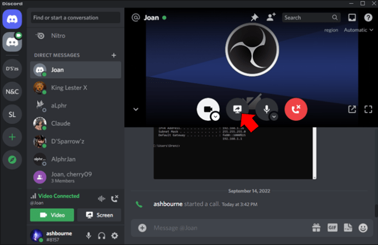Toggle camera in call controls
Screen dimensions: 378x245
point(208,109)
